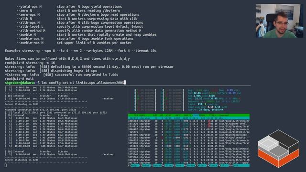Image resolution: width=306 pixels, height=172 pixels.
Task: Select the /usr/bin/tilix process row
Action: (x=189, y=162)
